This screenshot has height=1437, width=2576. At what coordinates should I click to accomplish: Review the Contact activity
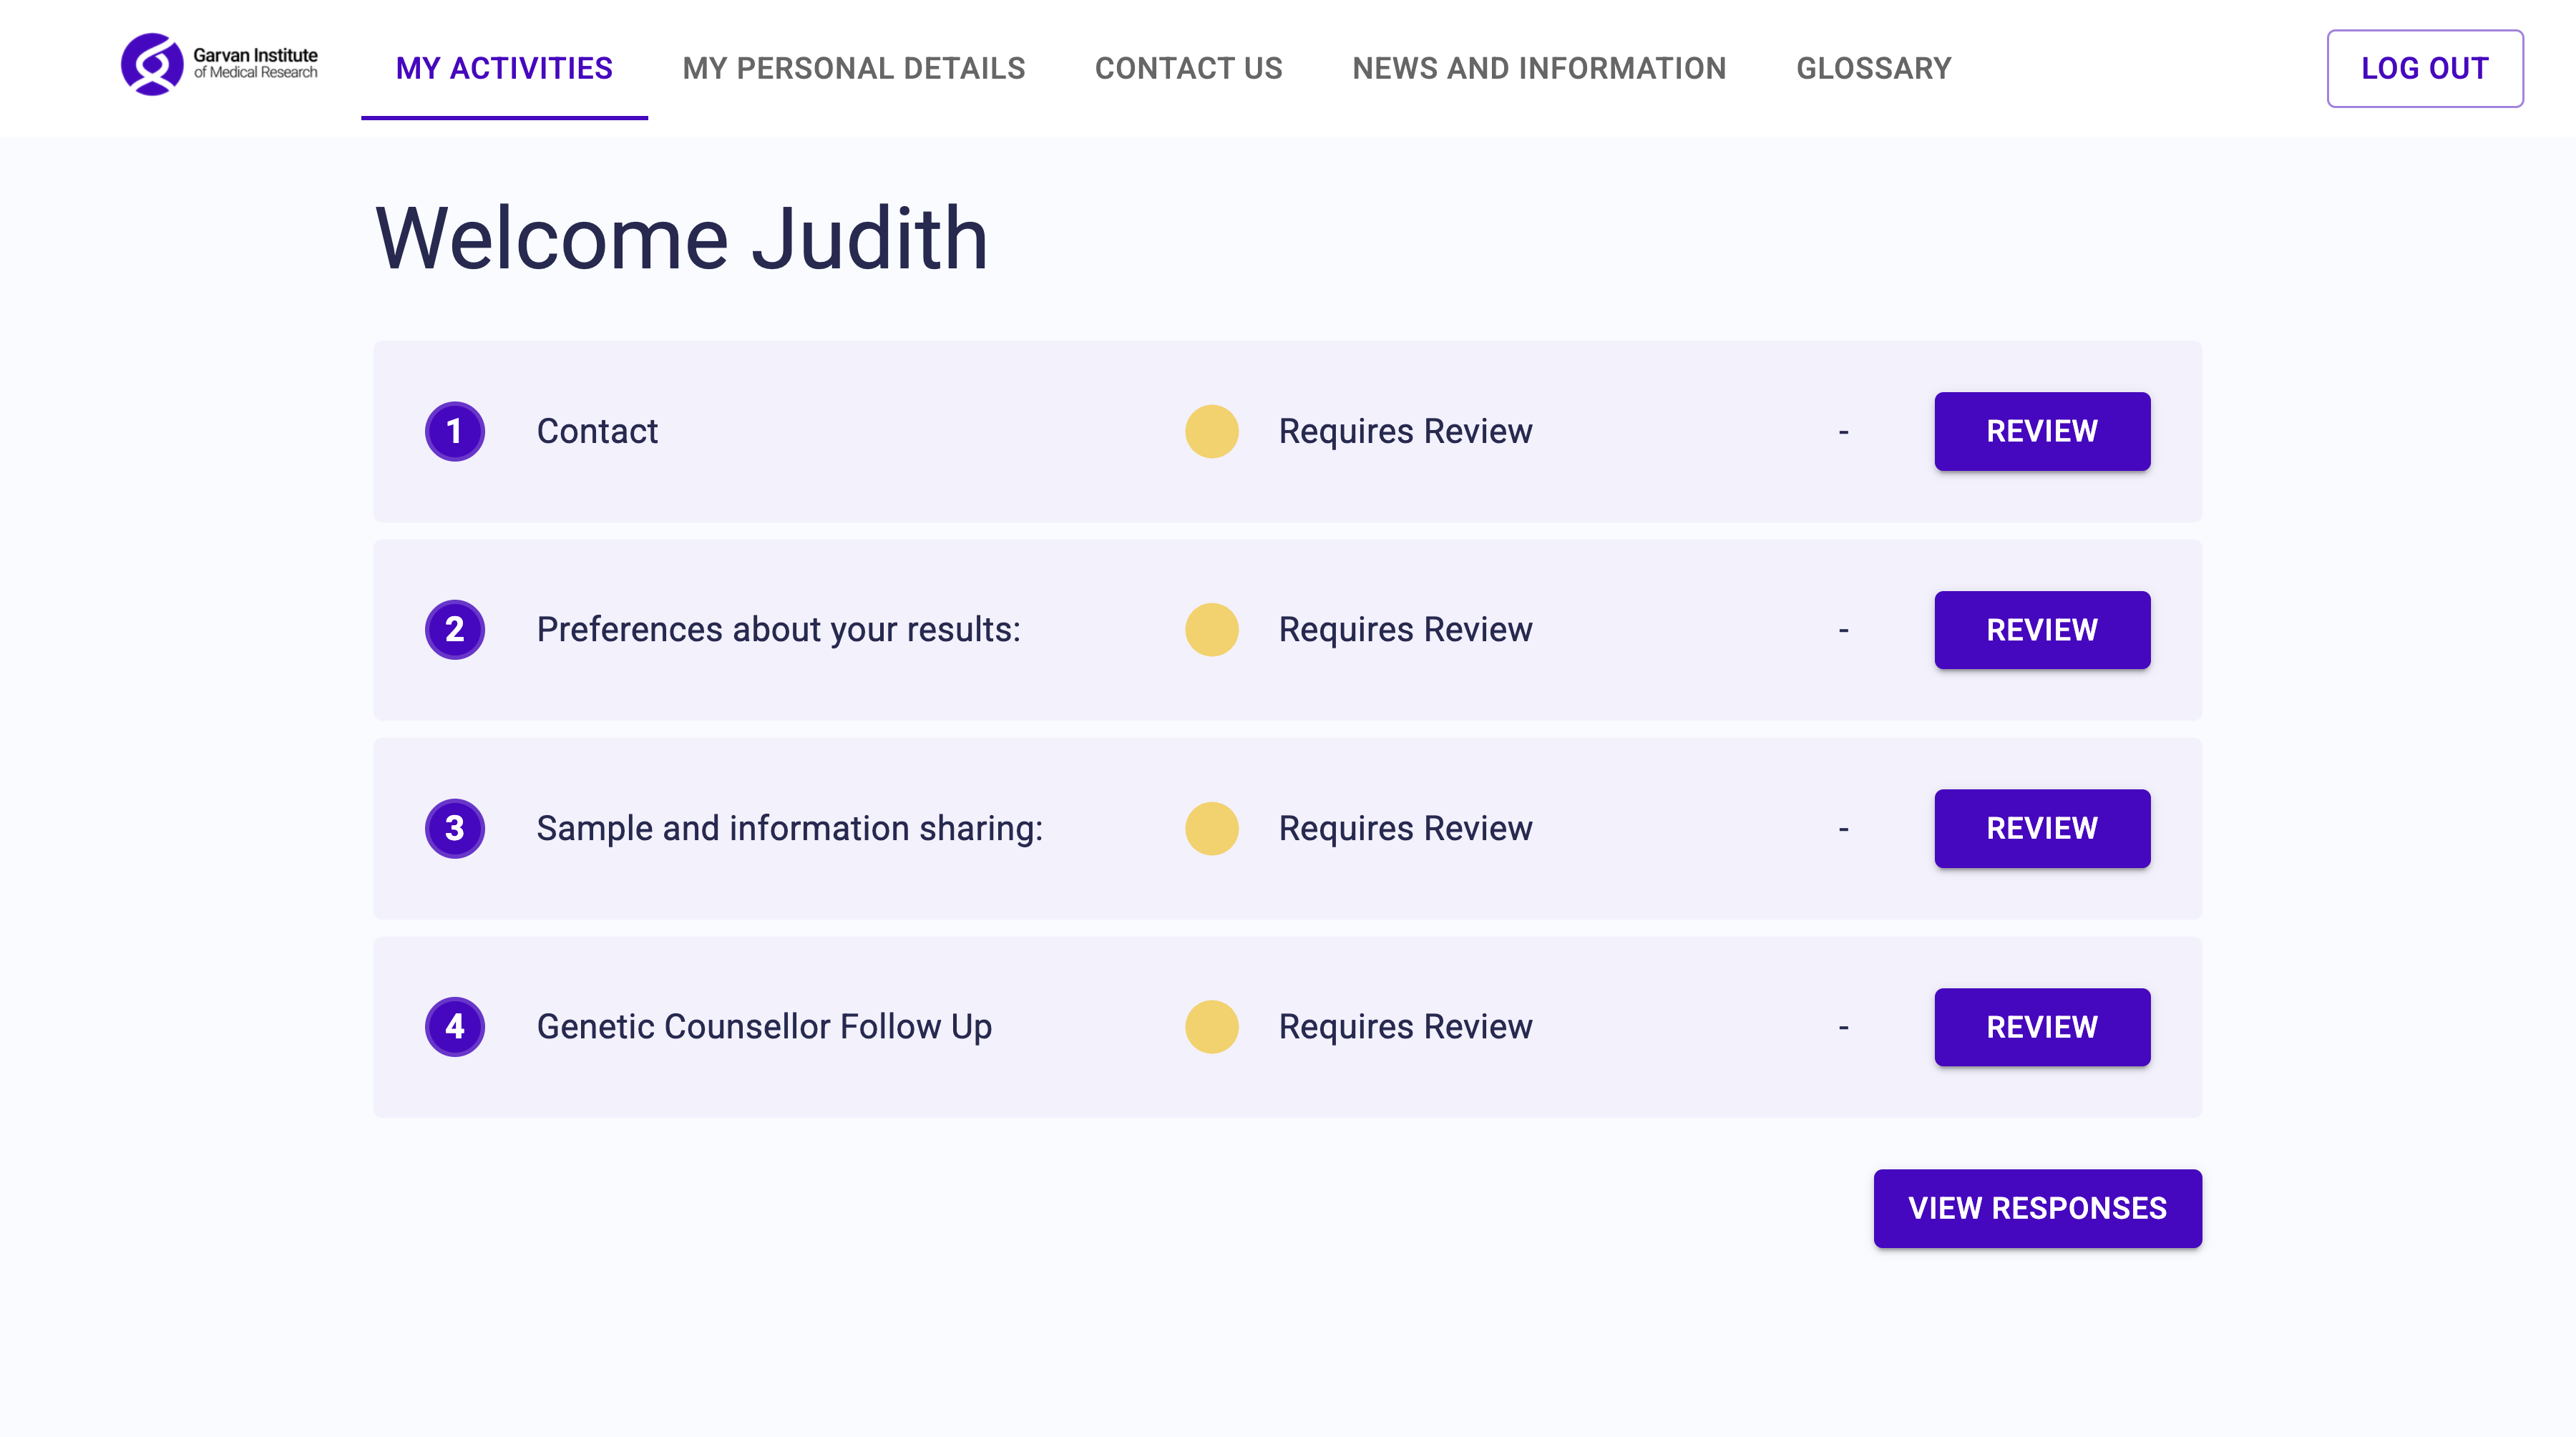2041,431
